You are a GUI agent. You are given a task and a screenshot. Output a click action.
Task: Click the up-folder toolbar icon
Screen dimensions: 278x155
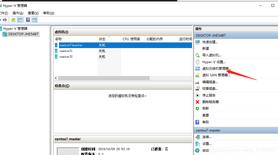pos(13,20)
